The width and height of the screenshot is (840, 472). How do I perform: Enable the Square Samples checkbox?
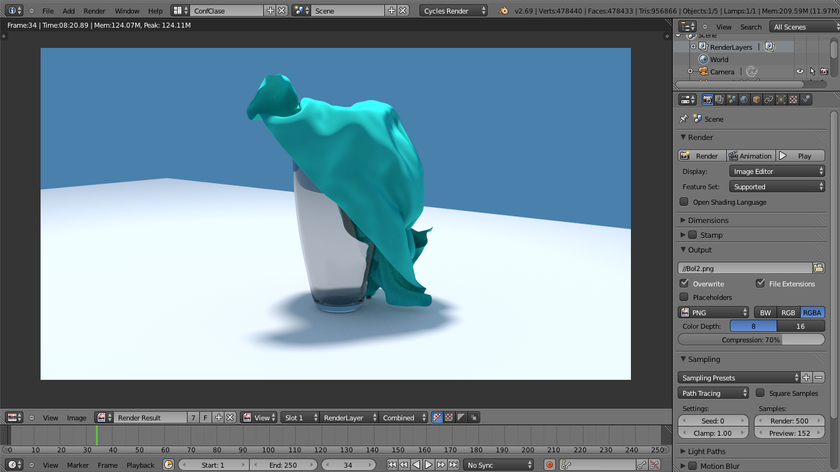coord(761,393)
